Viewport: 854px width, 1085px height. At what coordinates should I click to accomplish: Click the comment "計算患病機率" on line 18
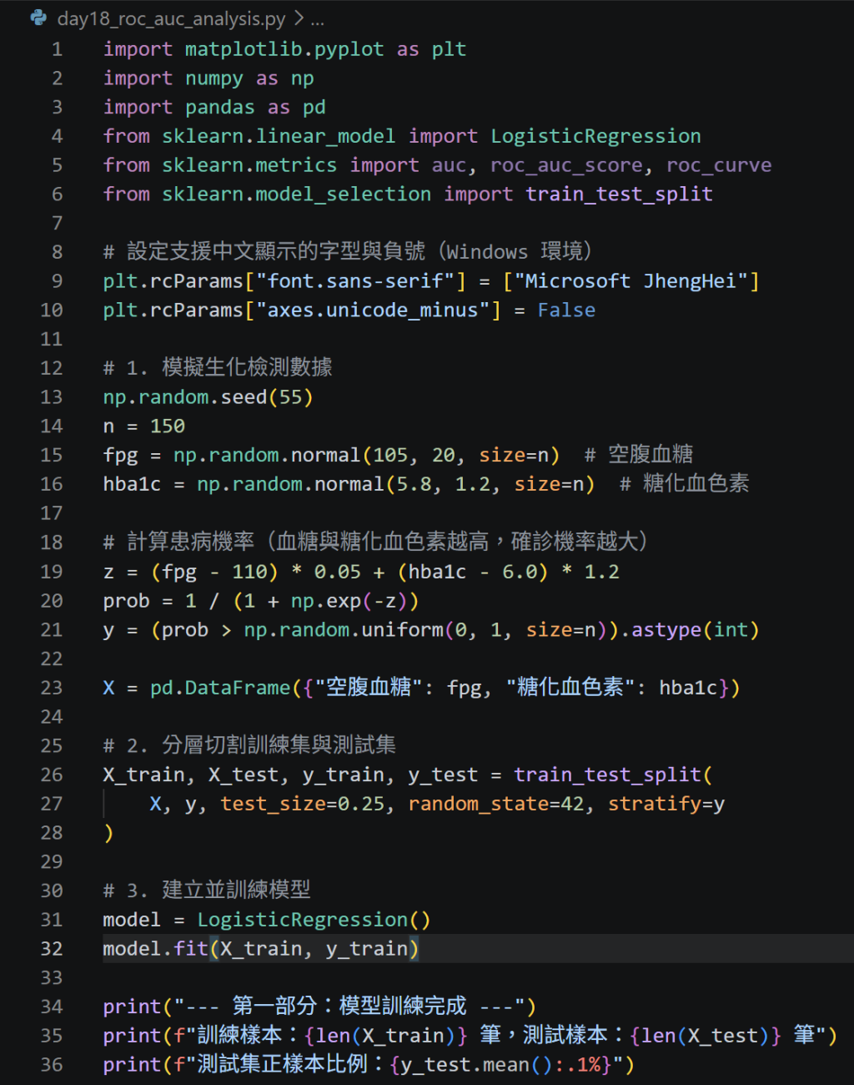click(190, 542)
